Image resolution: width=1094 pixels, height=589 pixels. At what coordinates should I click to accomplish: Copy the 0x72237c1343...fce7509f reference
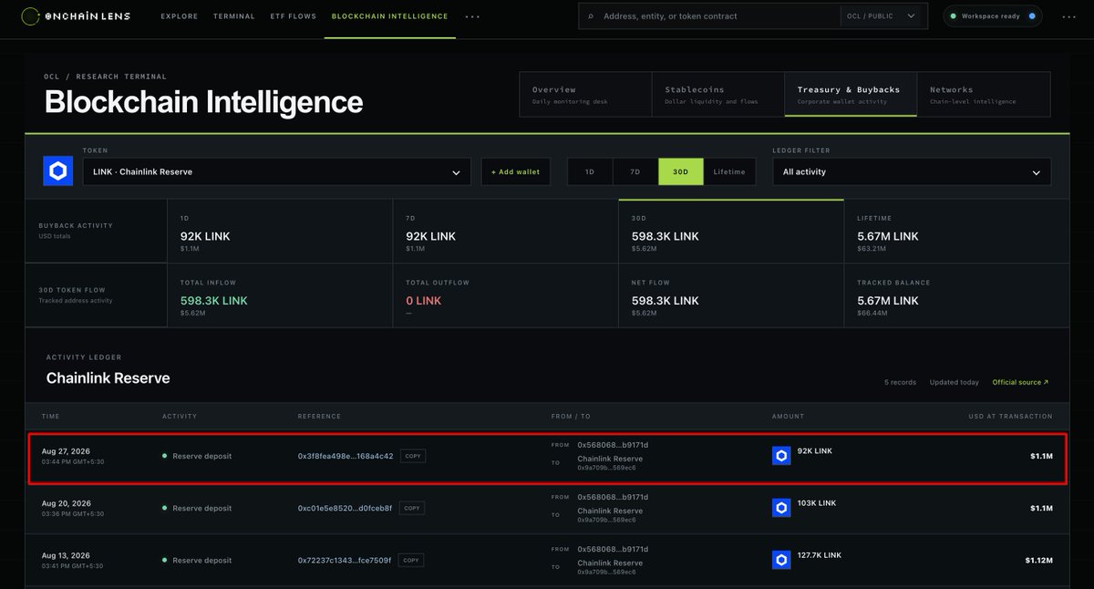click(411, 560)
